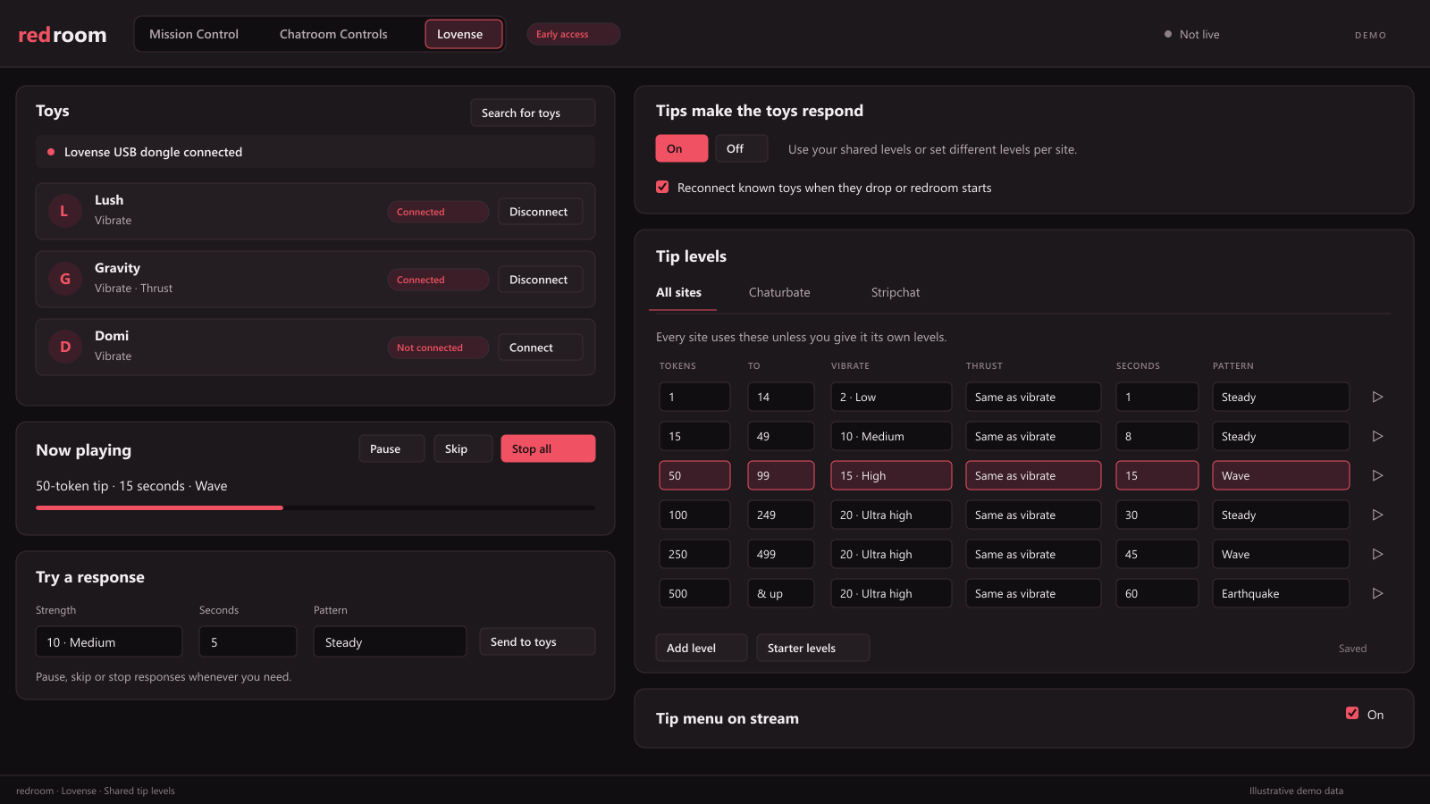Disconnect the Gravity toy

point(540,280)
